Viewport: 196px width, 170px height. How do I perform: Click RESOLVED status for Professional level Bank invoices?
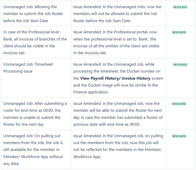pos(179,32)
